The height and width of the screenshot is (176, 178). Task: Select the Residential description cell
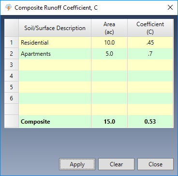click(x=55, y=43)
